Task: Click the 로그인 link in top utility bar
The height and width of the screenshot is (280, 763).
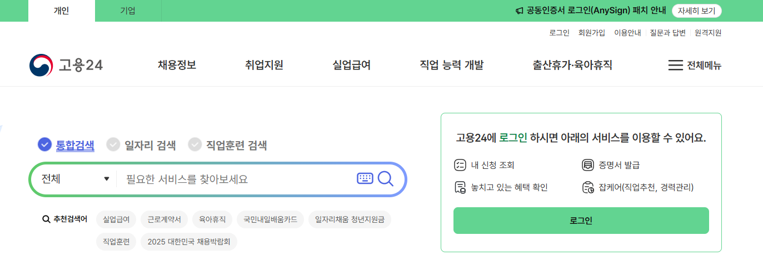Action: point(559,33)
